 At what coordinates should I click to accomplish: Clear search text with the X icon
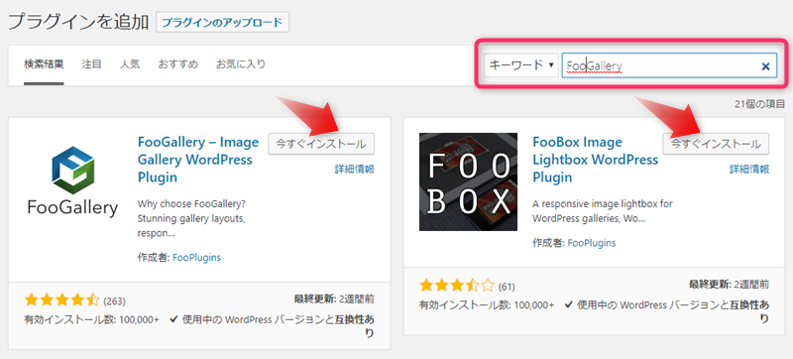tap(765, 65)
